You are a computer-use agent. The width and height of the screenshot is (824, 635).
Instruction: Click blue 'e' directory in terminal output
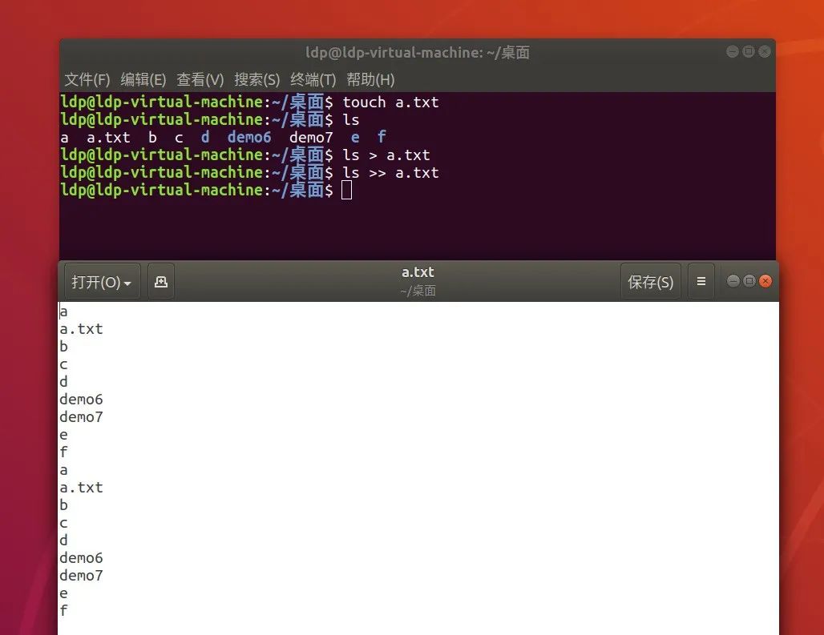point(355,138)
